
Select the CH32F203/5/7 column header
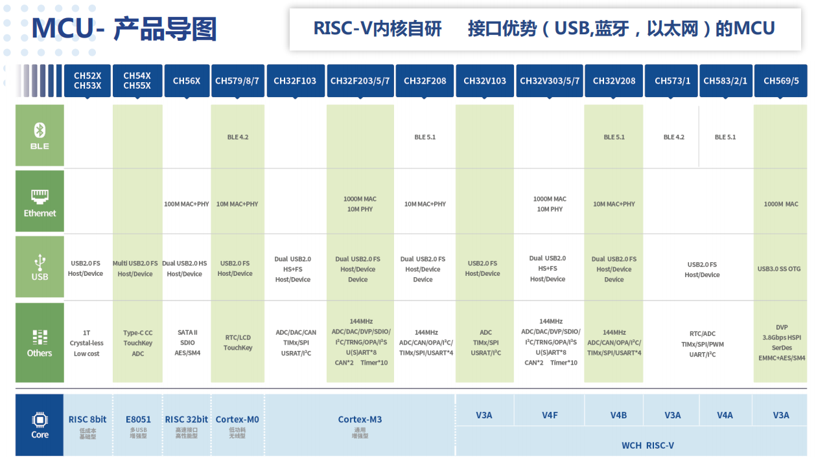tap(360, 81)
